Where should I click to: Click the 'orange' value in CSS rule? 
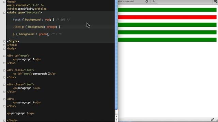pyautogui.click(x=51, y=27)
